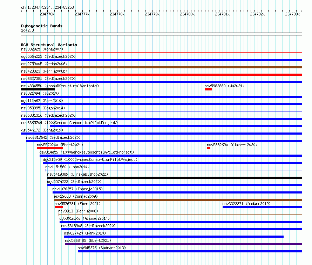Click the 234780k ruler marker
Image resolution: width=312 pixels, height=265 pixels.
click(187, 14)
